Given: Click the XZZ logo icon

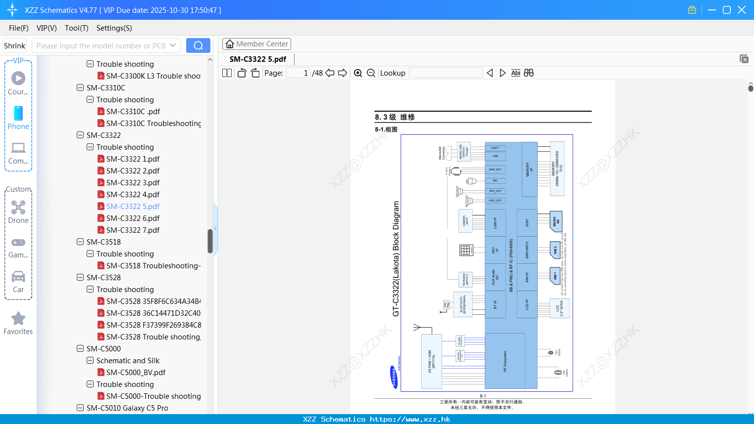Looking at the screenshot, I should coord(12,10).
